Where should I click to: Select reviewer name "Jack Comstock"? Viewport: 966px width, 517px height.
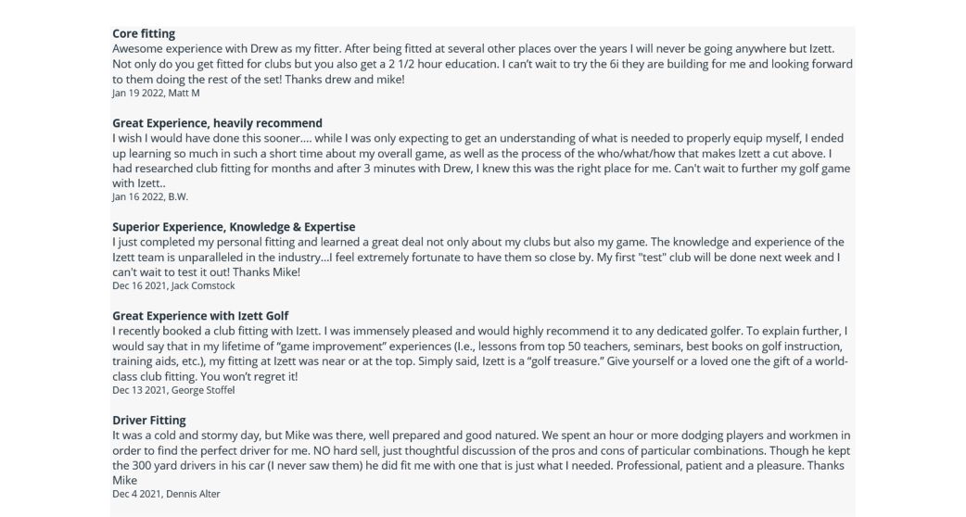203,286
